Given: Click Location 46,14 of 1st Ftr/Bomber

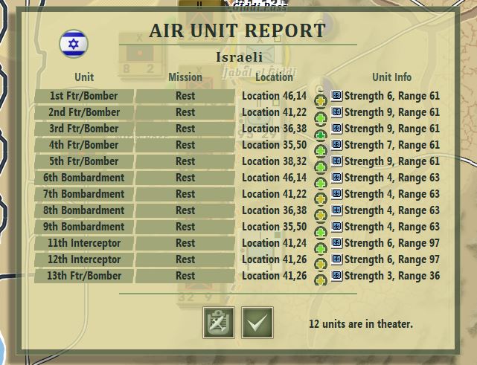Looking at the screenshot, I should (274, 96).
